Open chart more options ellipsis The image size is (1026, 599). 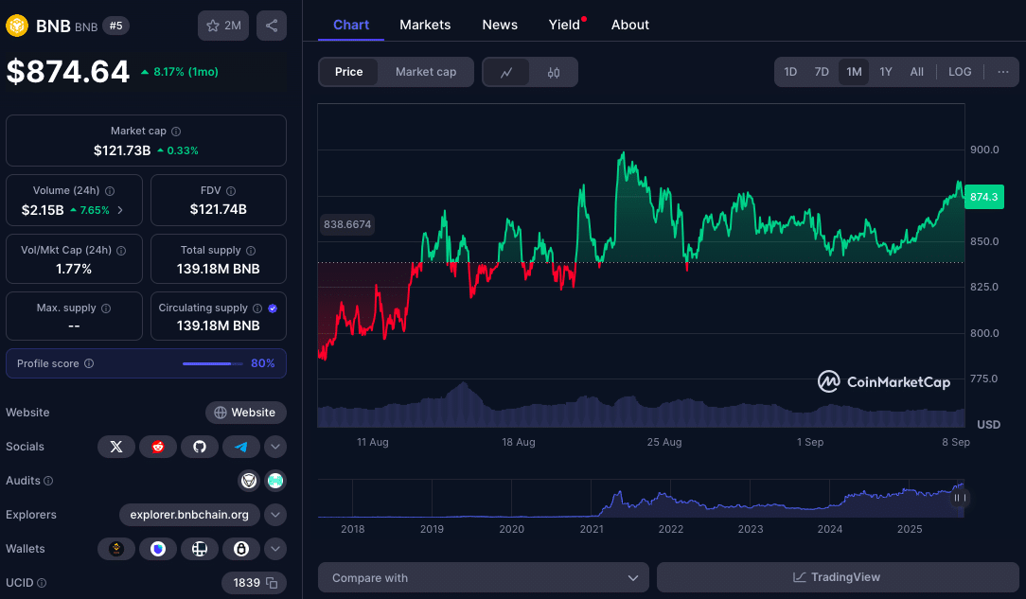(x=1003, y=72)
